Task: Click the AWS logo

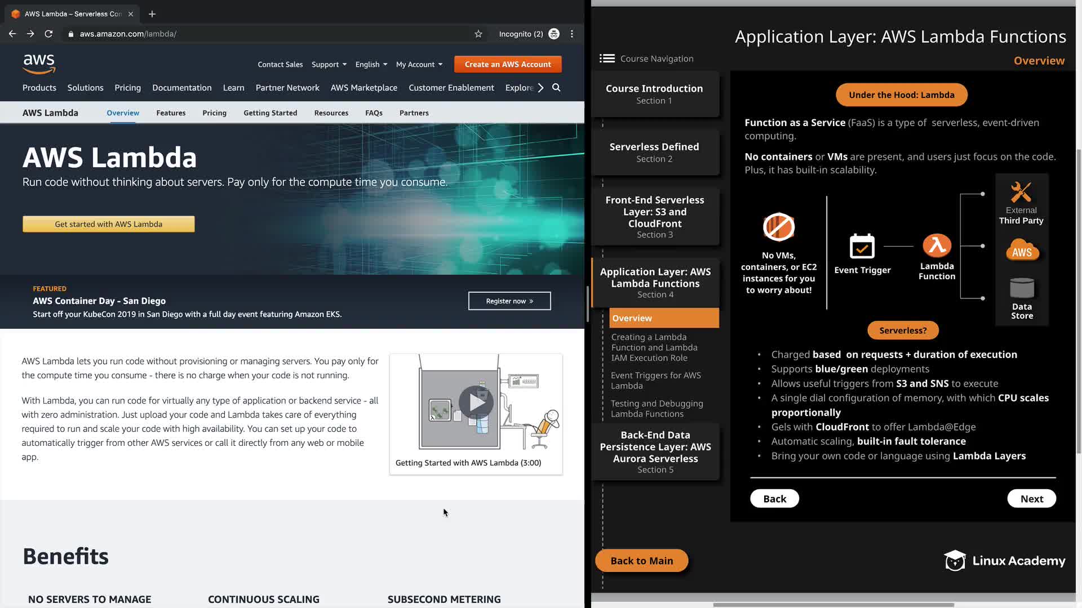Action: click(x=39, y=64)
